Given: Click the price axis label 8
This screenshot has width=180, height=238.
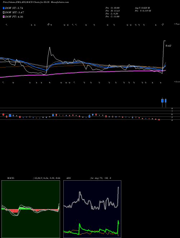Looking at the screenshot, I should (172, 109).
